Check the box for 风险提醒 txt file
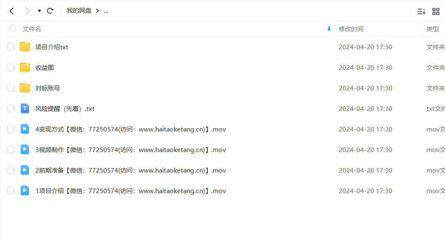This screenshot has width=445, height=242. click(11, 108)
